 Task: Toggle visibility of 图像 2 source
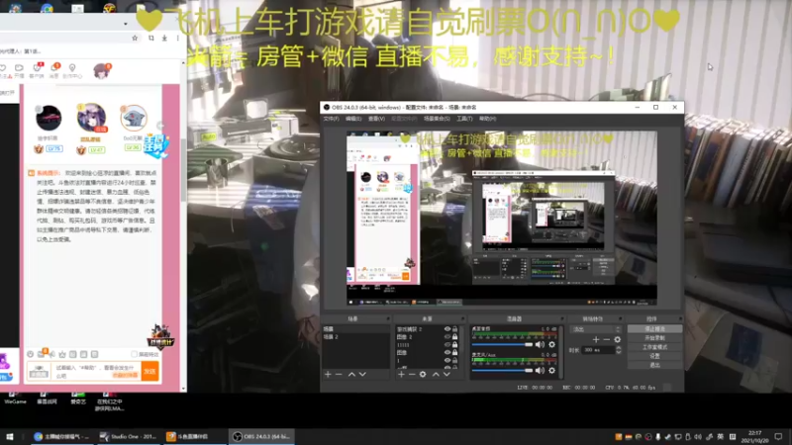447,336
